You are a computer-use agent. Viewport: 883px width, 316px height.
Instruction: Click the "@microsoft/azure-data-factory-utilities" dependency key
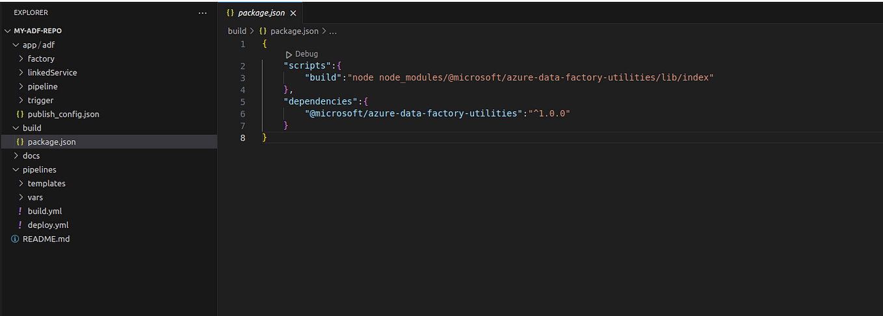414,114
